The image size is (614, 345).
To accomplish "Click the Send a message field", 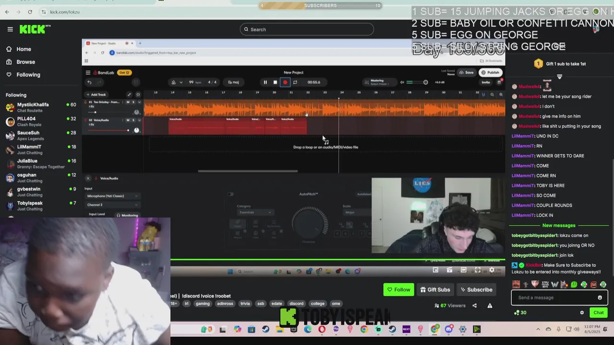I will click(554, 298).
